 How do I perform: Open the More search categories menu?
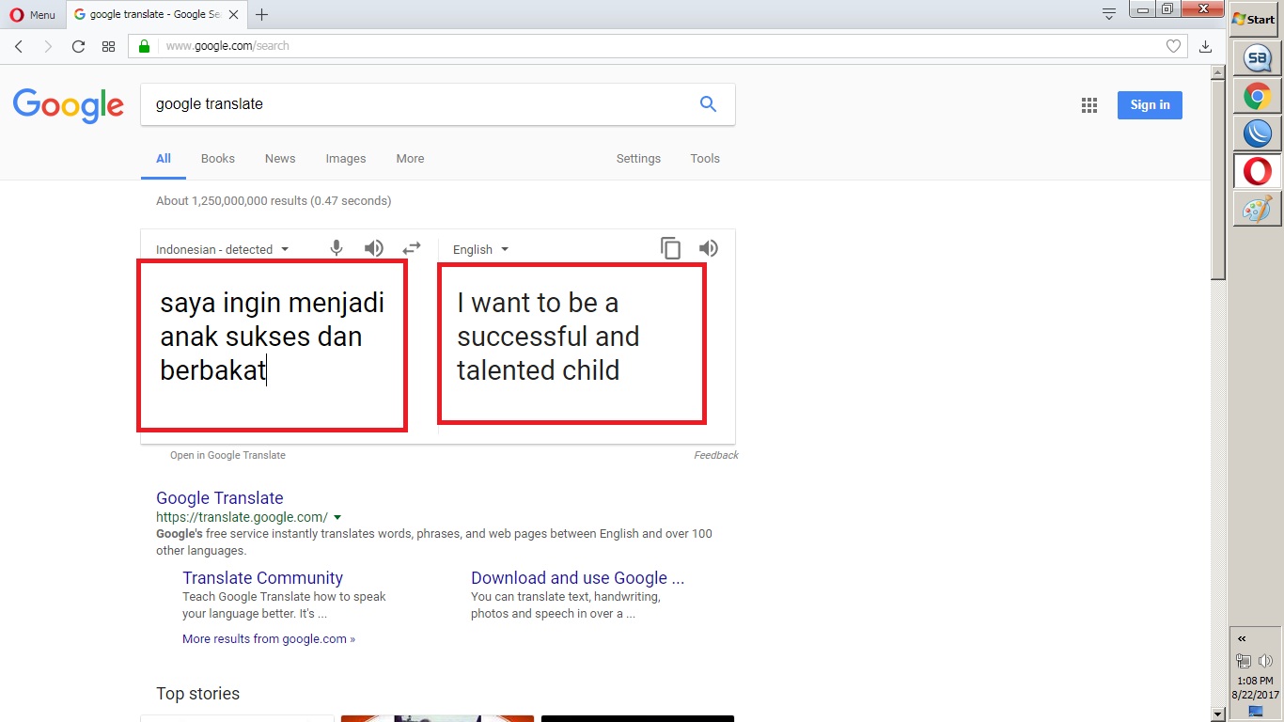[410, 159]
